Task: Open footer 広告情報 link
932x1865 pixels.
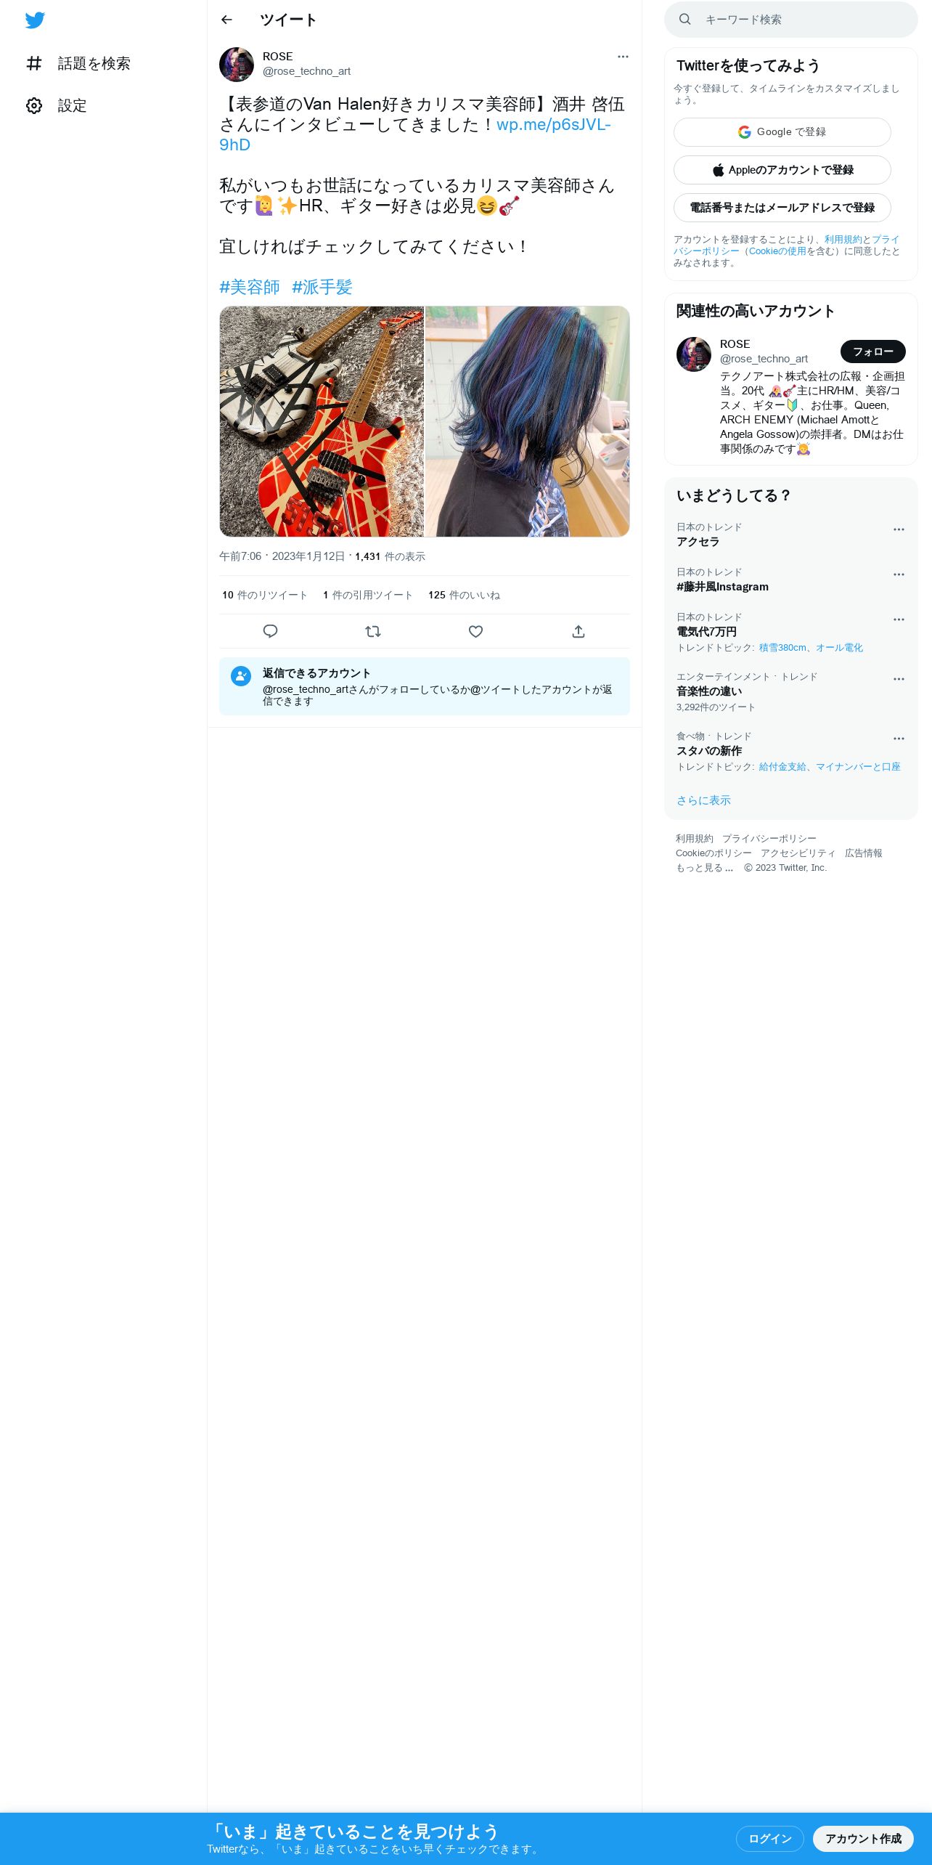Action: click(x=863, y=853)
